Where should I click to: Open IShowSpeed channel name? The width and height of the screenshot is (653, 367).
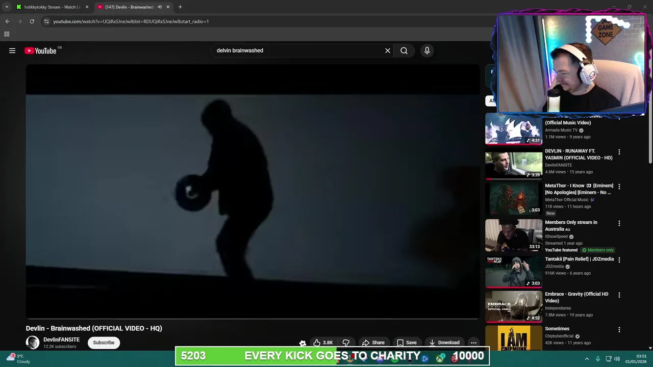pos(557,237)
